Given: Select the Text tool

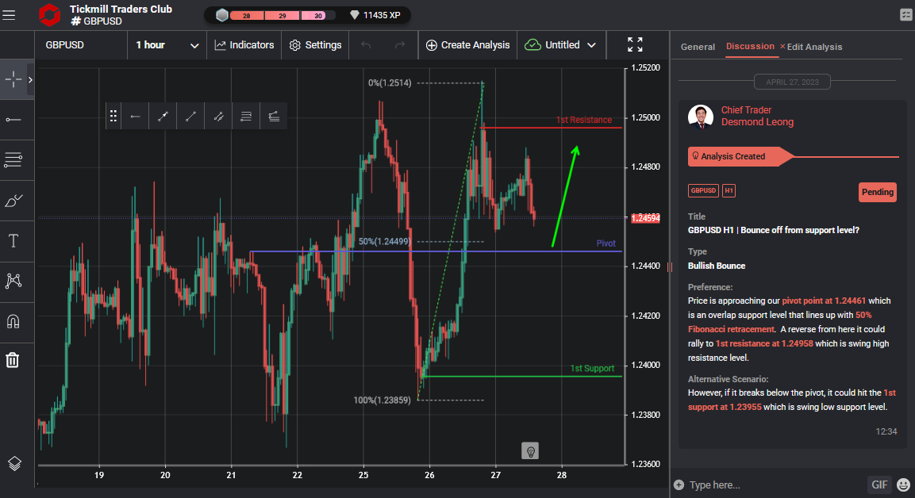Looking at the screenshot, I should click(x=13, y=240).
